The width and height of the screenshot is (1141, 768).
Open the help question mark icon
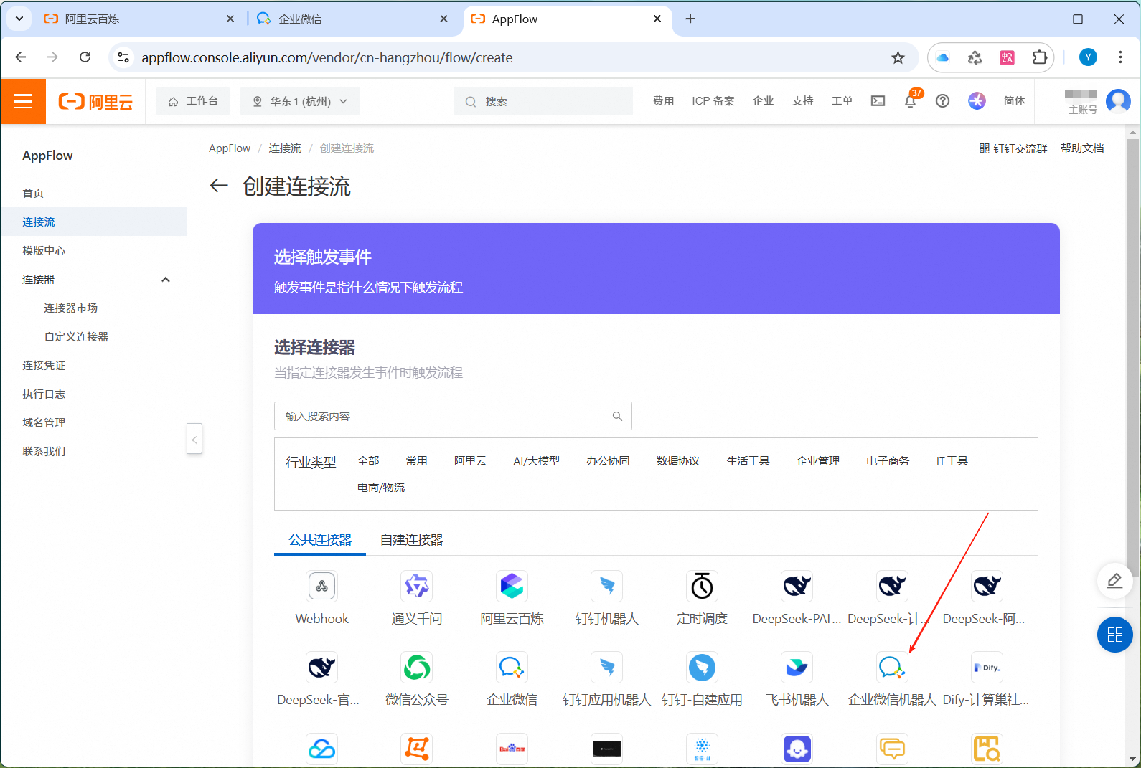click(x=943, y=101)
